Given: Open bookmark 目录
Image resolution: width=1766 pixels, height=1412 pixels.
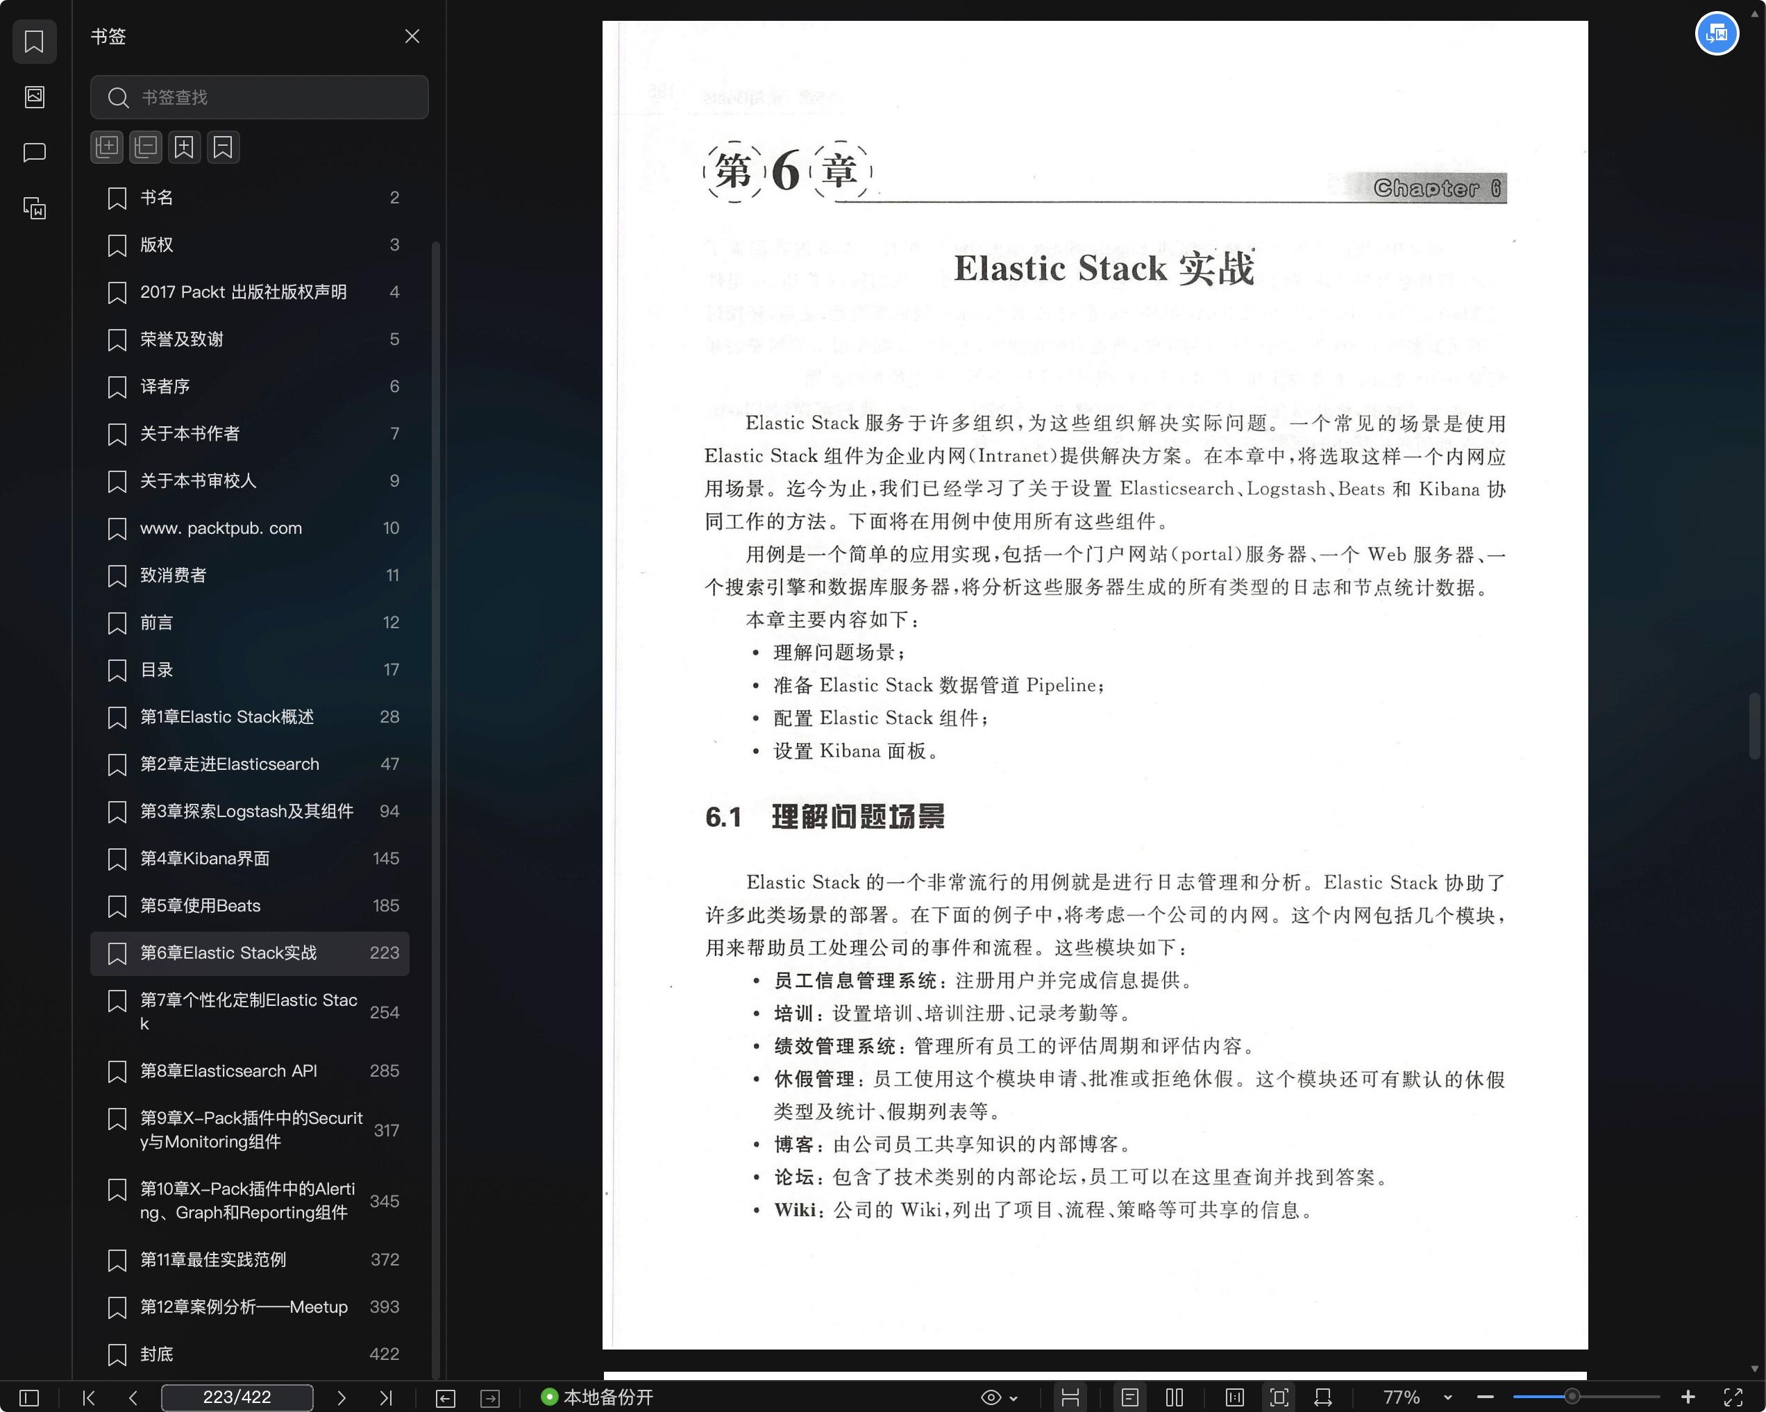Looking at the screenshot, I should [250, 670].
